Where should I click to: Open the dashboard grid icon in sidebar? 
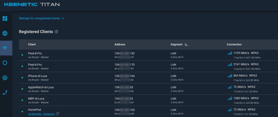coord(5,19)
